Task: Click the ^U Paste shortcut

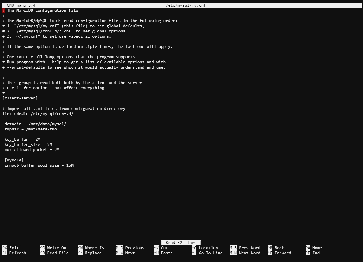Action: (163, 253)
